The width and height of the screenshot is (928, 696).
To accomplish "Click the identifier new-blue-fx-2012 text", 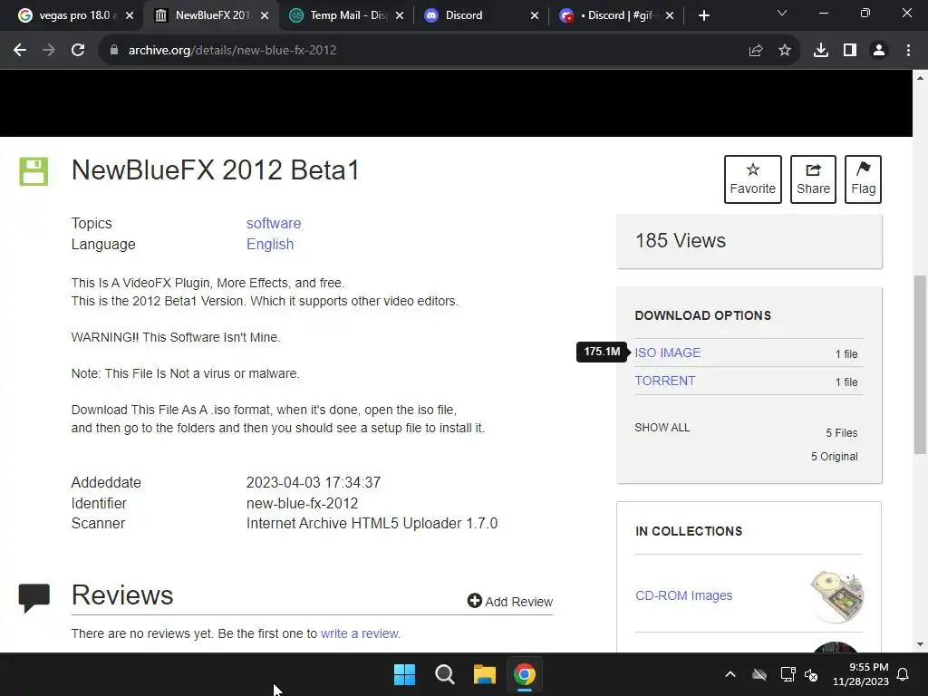I will click(x=302, y=503).
